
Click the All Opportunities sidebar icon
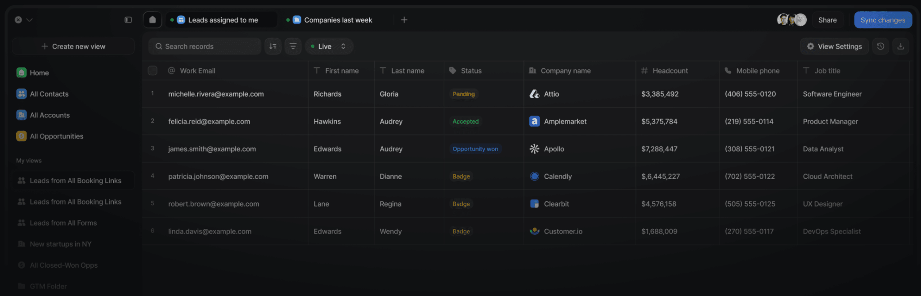pyautogui.click(x=21, y=136)
